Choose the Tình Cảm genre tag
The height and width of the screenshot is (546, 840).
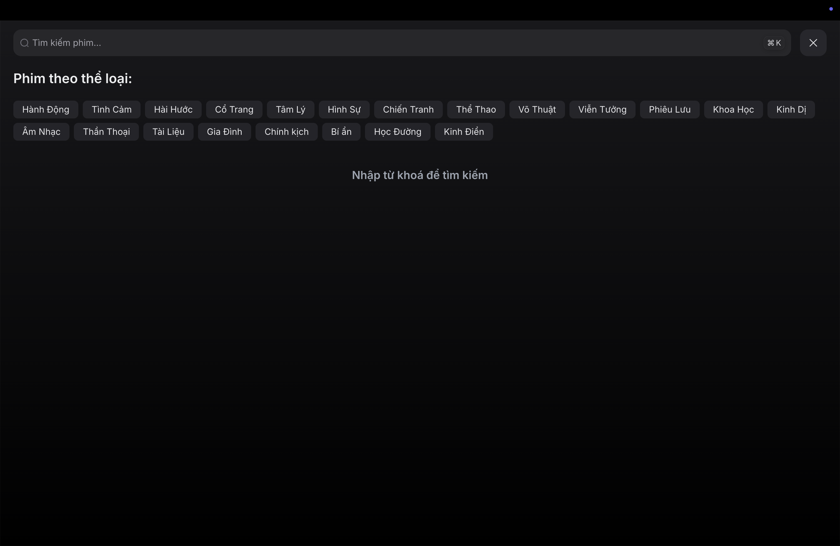click(x=112, y=110)
